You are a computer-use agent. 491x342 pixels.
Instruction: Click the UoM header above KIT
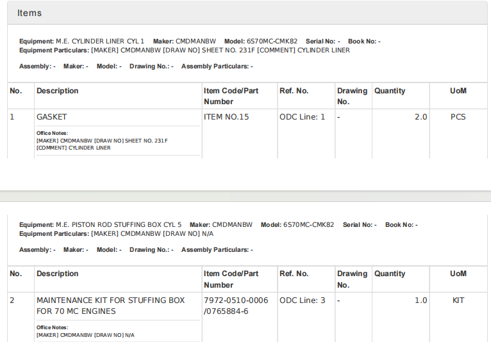click(458, 274)
